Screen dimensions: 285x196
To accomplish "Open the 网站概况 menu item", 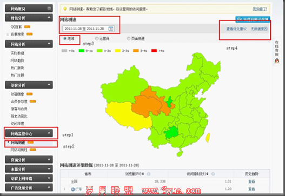I will pyautogui.click(x=29, y=8).
